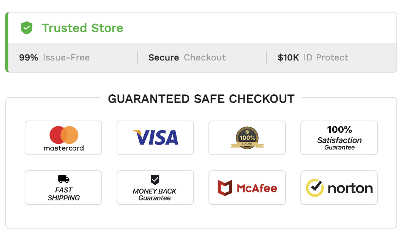Click the green Trusted Store shield icon
The height and width of the screenshot is (235, 404).
tap(27, 28)
